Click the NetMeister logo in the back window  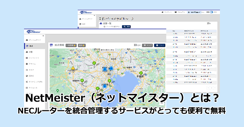pos(86,12)
